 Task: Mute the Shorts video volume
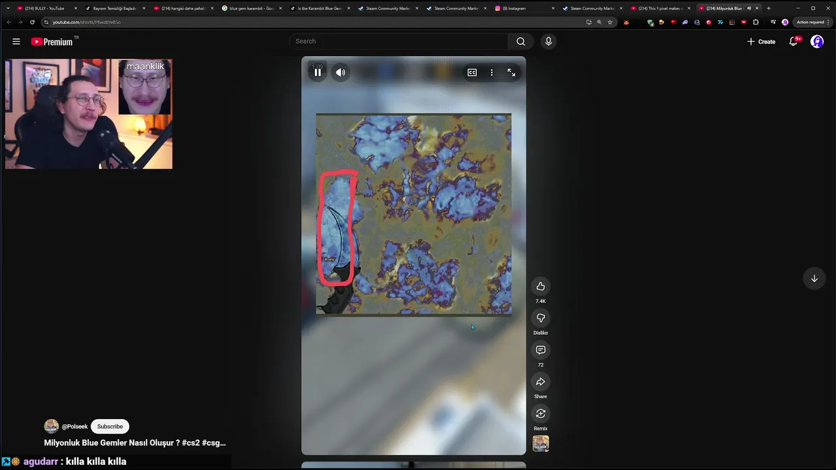point(340,72)
